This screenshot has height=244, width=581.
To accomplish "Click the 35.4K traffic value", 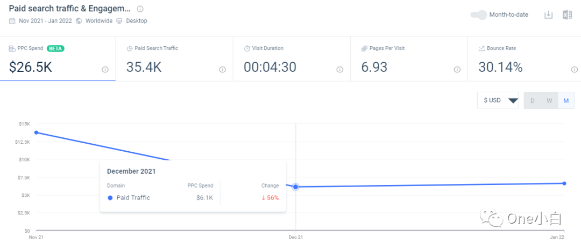I will click(x=144, y=67).
